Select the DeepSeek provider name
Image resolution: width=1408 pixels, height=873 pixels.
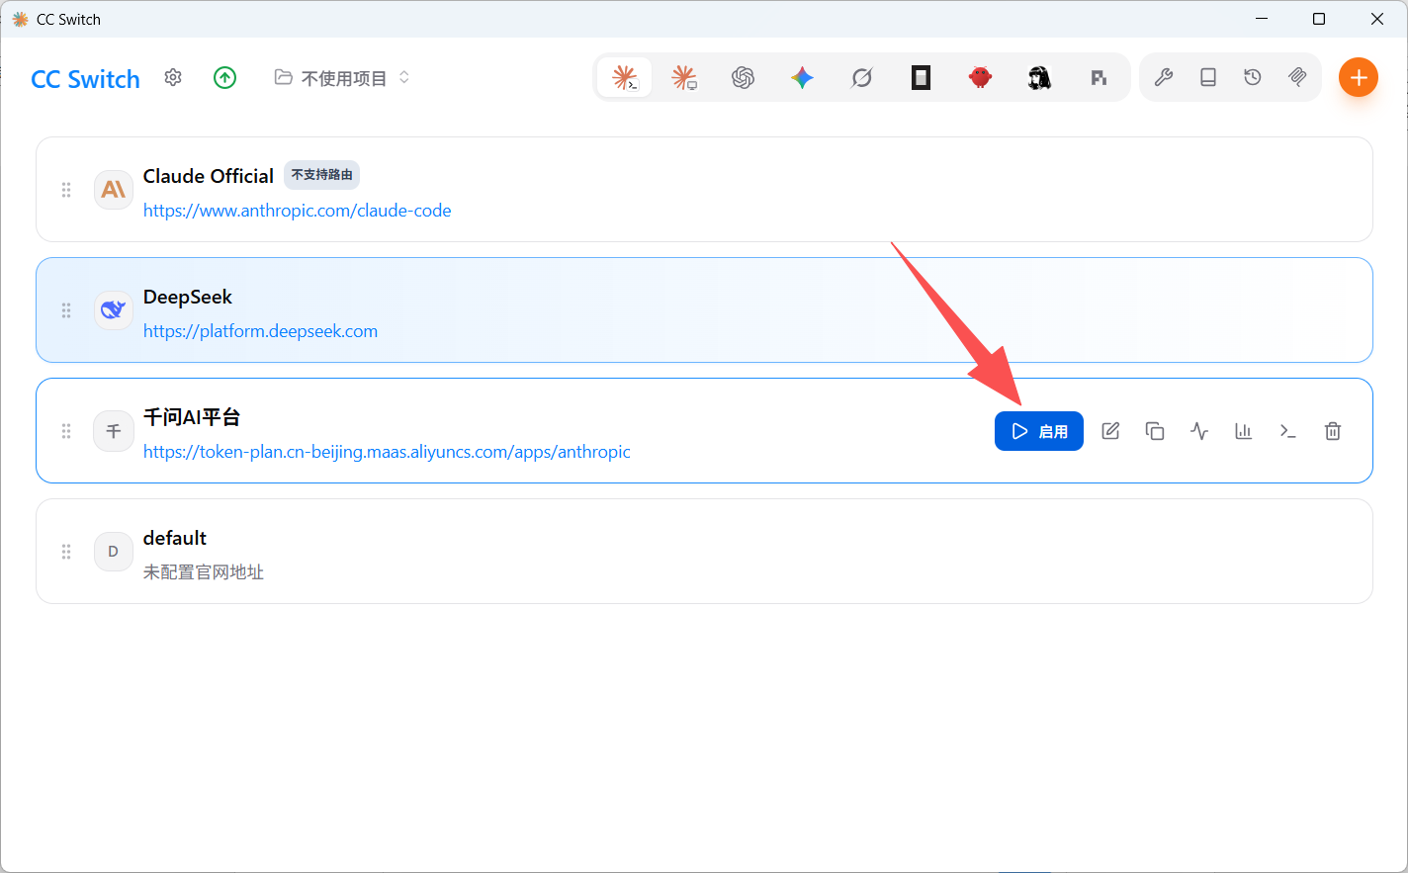point(188,297)
